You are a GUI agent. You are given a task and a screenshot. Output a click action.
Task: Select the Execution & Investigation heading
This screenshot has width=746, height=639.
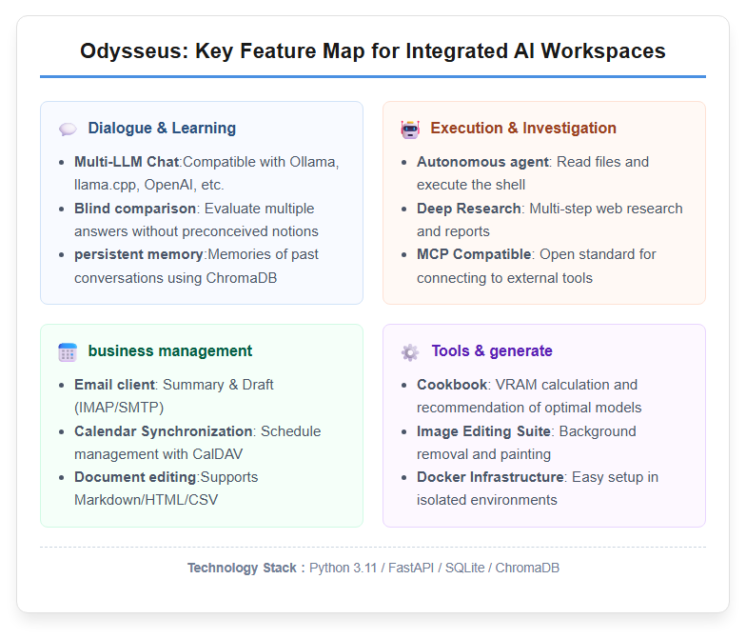pyautogui.click(x=523, y=128)
